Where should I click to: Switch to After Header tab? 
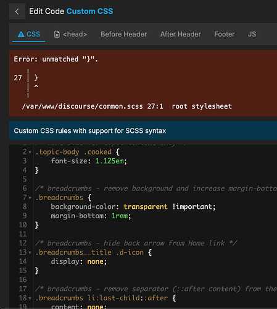181,34
